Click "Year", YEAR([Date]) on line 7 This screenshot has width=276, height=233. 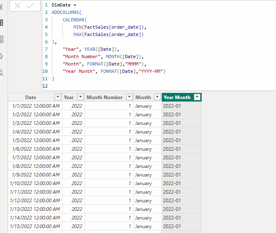[90, 49]
